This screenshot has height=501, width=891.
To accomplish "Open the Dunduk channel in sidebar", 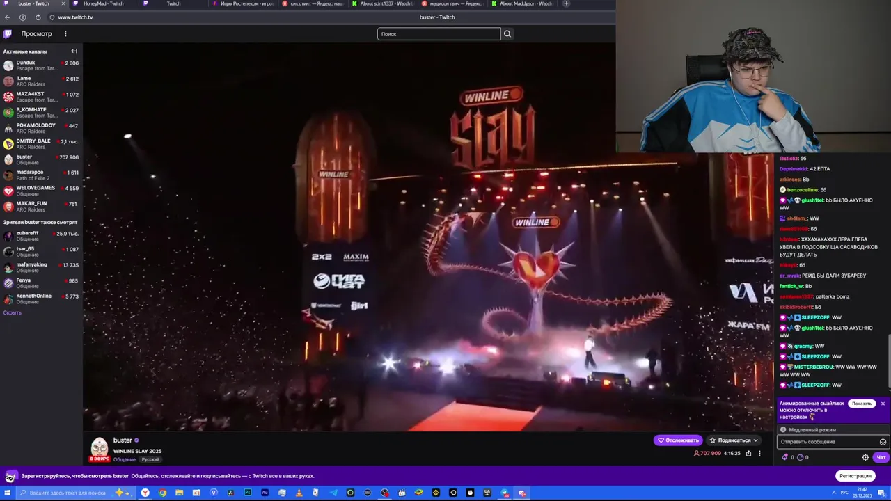I will [x=41, y=65].
